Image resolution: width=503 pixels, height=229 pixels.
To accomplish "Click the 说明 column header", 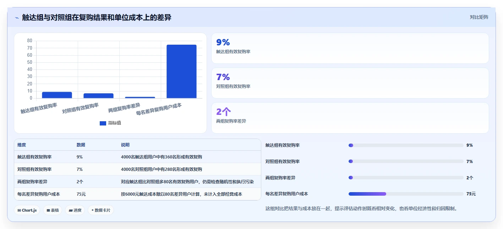I will [125, 145].
